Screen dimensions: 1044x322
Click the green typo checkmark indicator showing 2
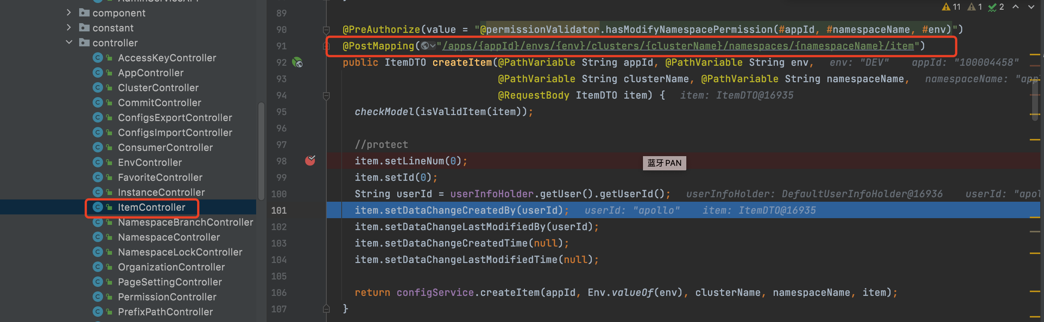995,7
